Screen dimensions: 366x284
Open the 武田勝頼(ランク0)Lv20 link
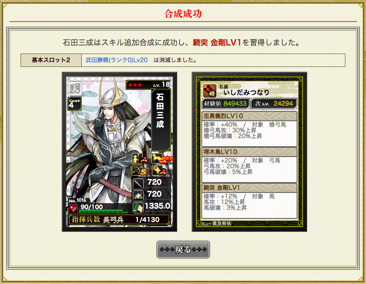tap(117, 60)
